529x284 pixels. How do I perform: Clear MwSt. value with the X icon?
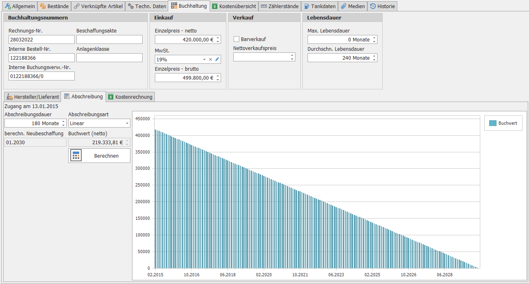coord(210,59)
